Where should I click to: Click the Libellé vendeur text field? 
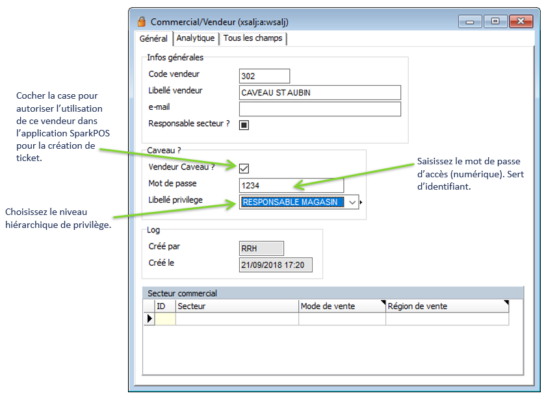[320, 93]
